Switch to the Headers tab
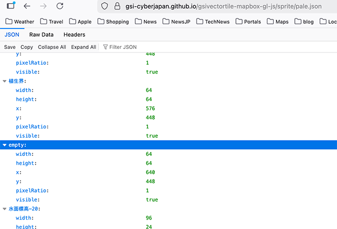Image resolution: width=337 pixels, height=229 pixels. click(74, 35)
